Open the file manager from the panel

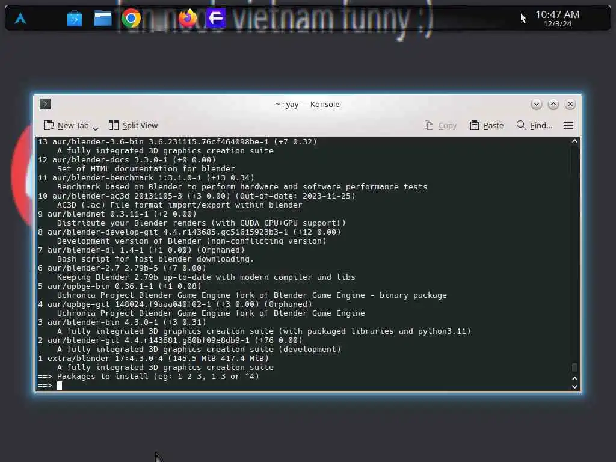coord(102,19)
